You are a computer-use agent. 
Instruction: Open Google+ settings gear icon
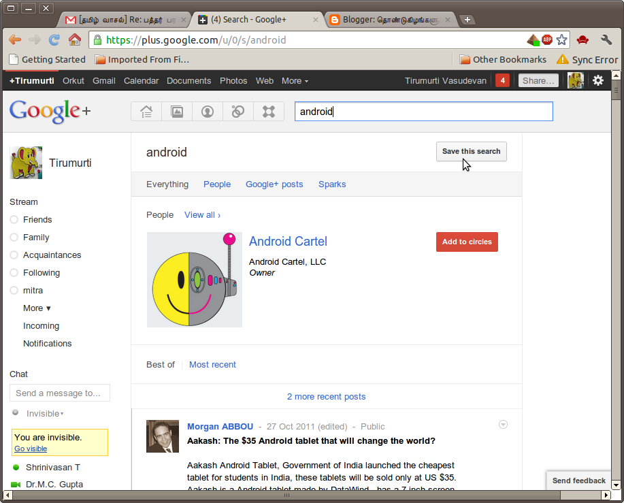pos(597,80)
